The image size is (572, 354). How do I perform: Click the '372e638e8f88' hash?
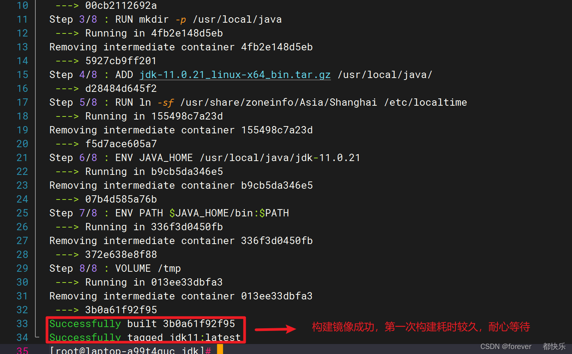coord(121,254)
